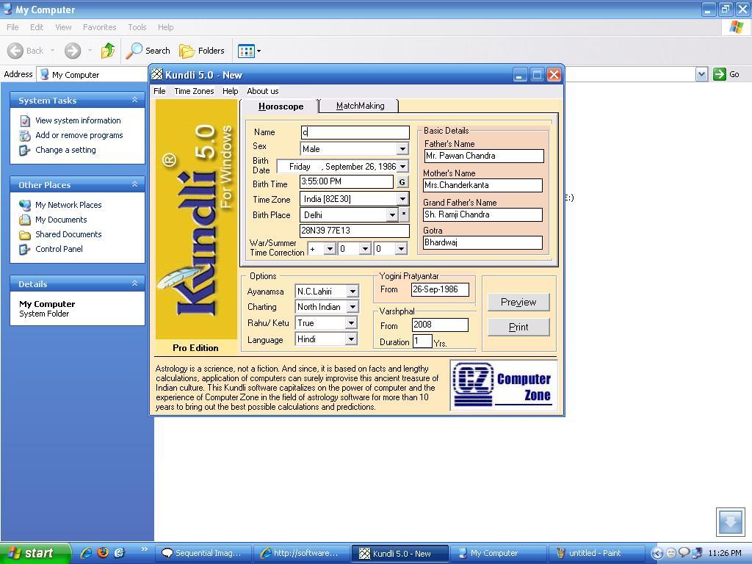Click the Up folder toolbar icon
This screenshot has width=752, height=564.
108,51
